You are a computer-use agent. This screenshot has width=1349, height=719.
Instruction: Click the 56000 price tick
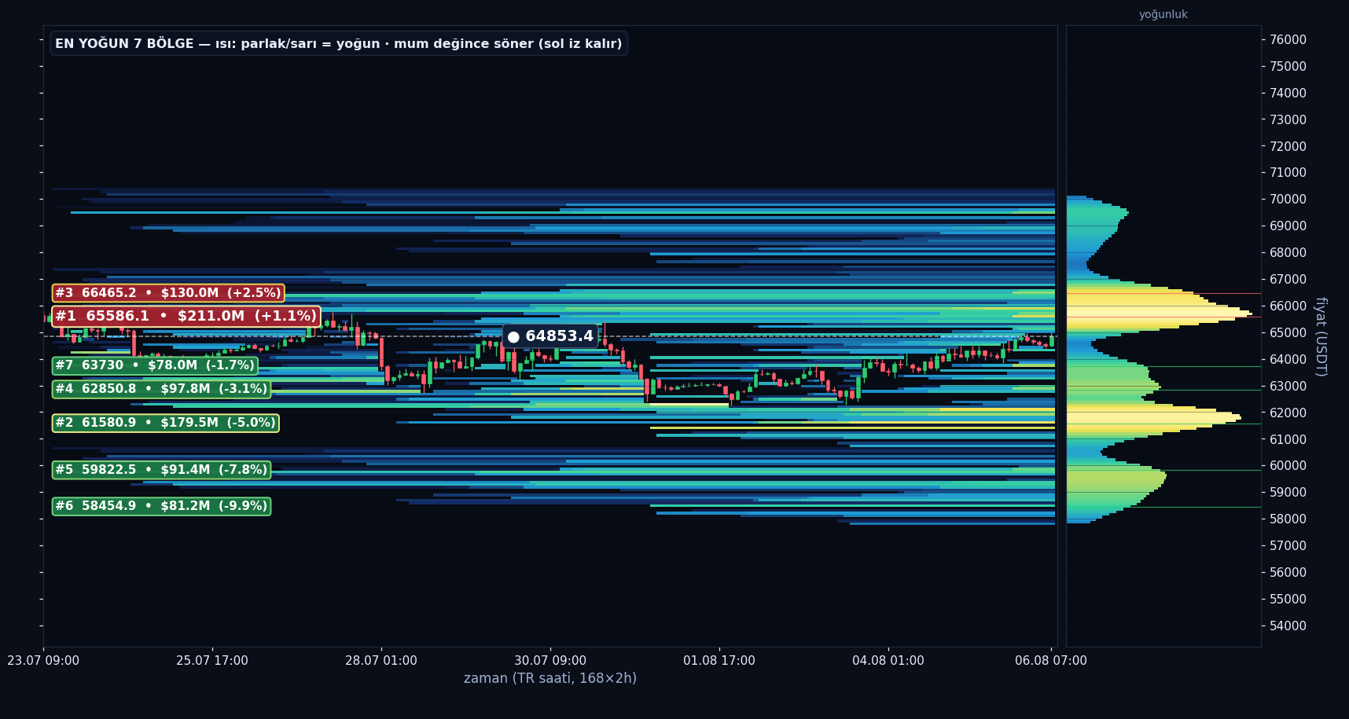pyautogui.click(x=1288, y=572)
